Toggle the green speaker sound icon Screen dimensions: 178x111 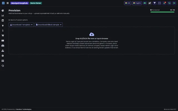point(145,3)
